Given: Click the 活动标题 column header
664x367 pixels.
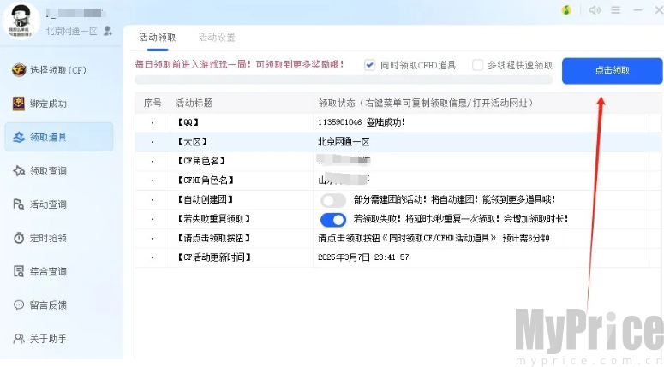Looking at the screenshot, I should coord(194,103).
